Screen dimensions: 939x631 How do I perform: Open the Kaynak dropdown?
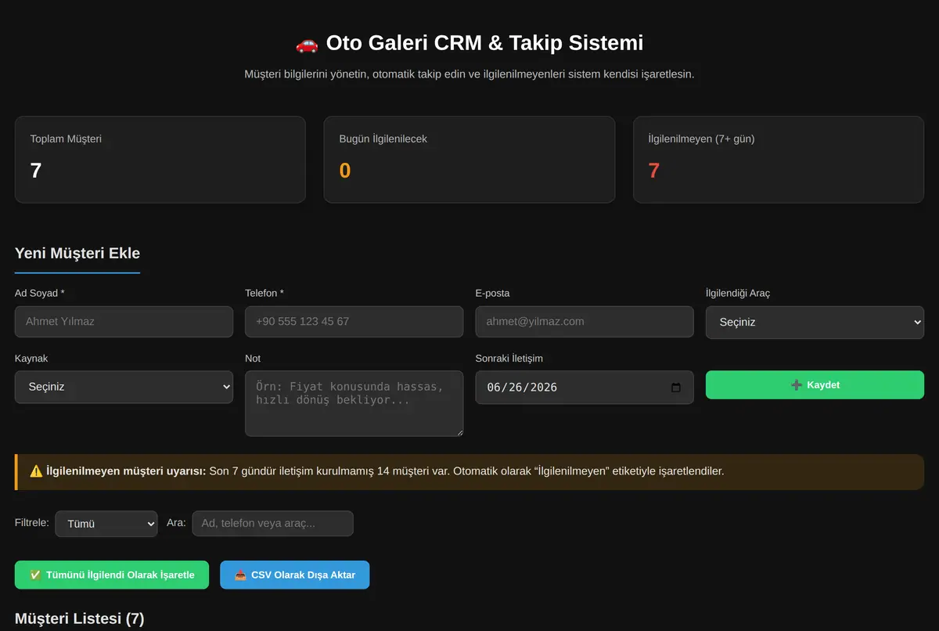(124, 388)
